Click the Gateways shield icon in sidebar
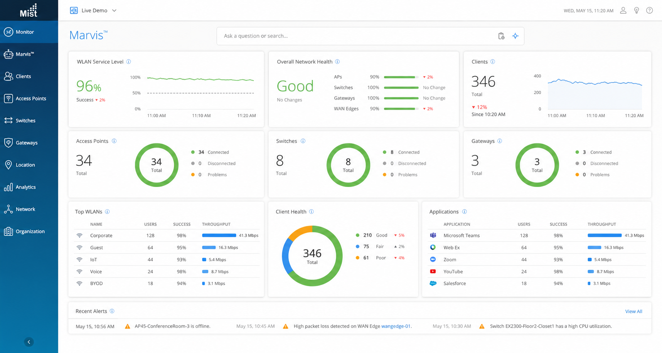The width and height of the screenshot is (662, 353). (x=8, y=143)
